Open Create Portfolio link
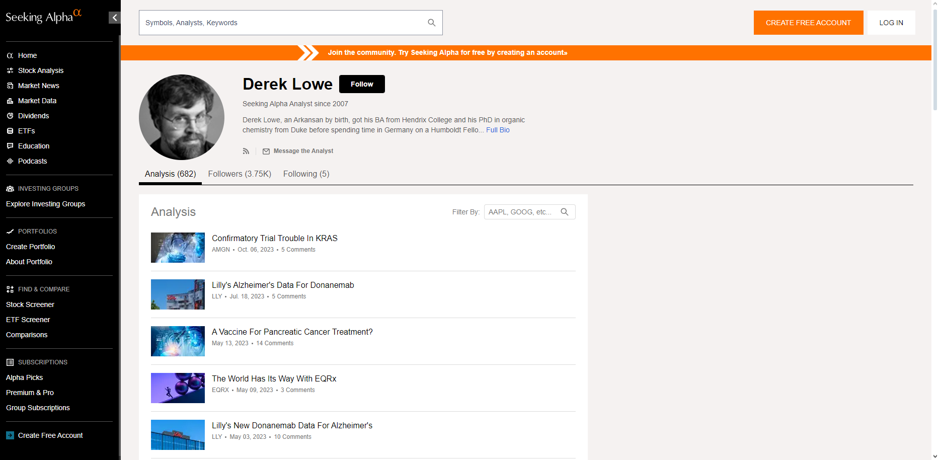 [x=31, y=247]
